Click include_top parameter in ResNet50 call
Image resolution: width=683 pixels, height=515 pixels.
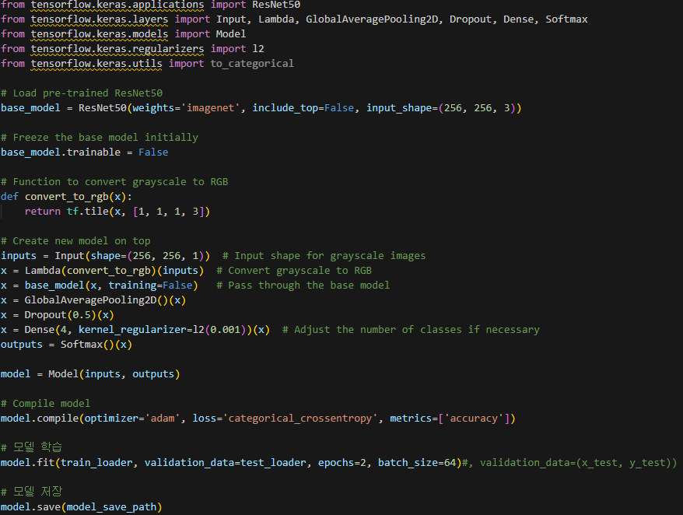point(285,108)
